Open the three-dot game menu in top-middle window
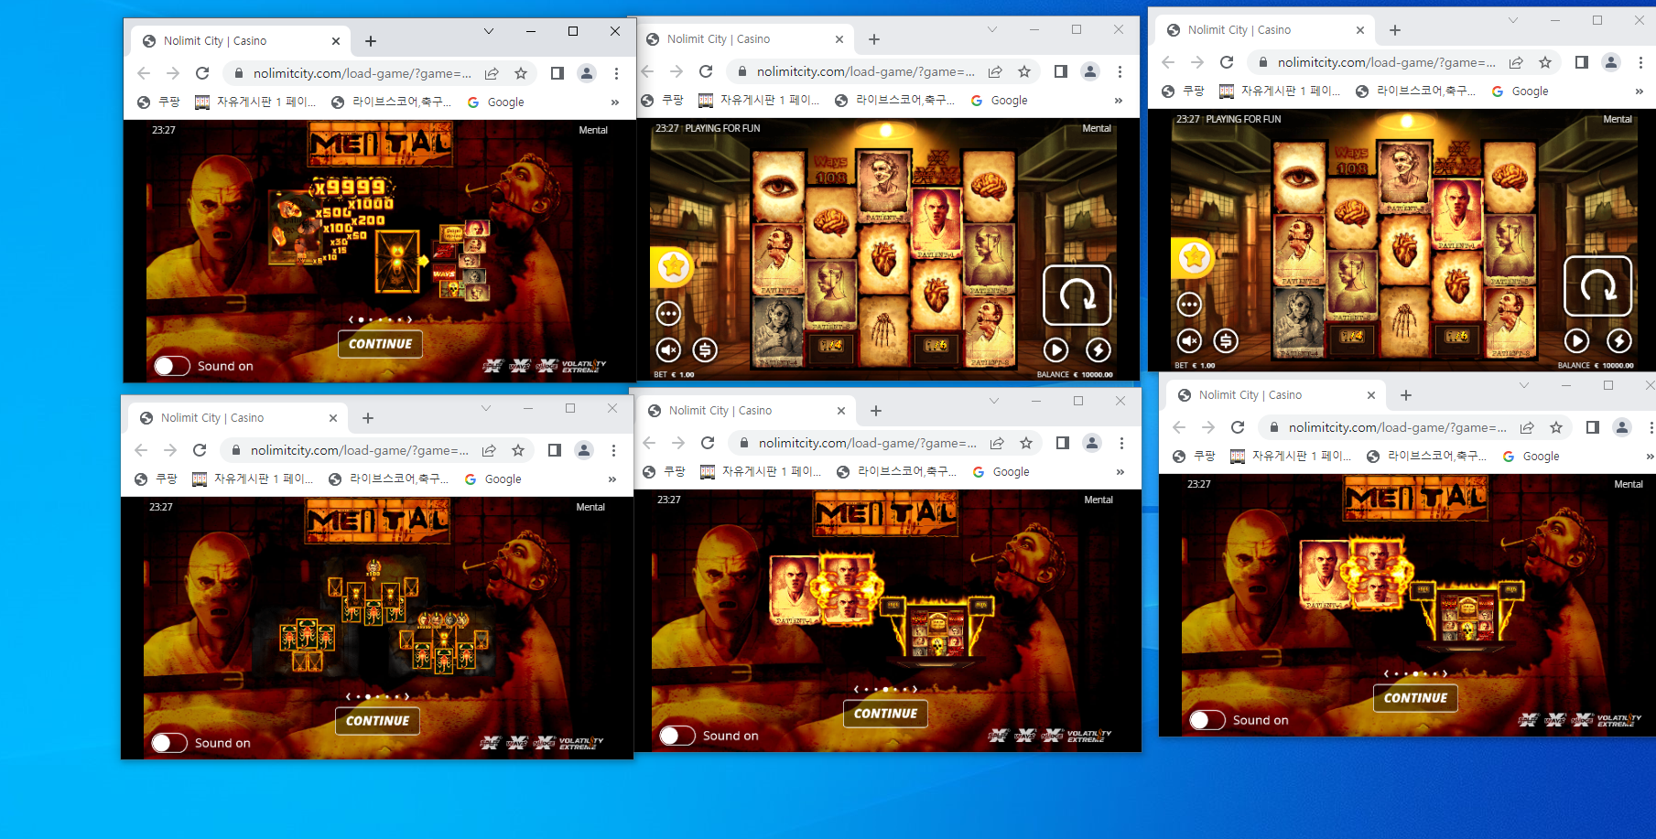This screenshot has width=1656, height=839. coord(669,314)
